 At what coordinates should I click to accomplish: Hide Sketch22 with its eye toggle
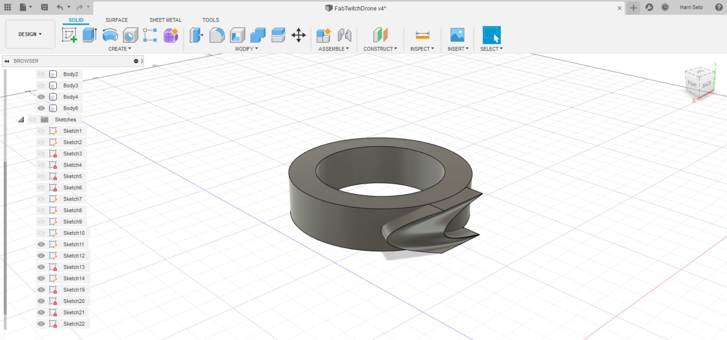tap(41, 324)
